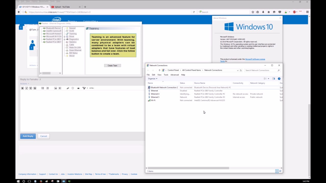Screen dimensions: 326x183
Task: Switch editor to HTML mode
Action: click(91, 88)
